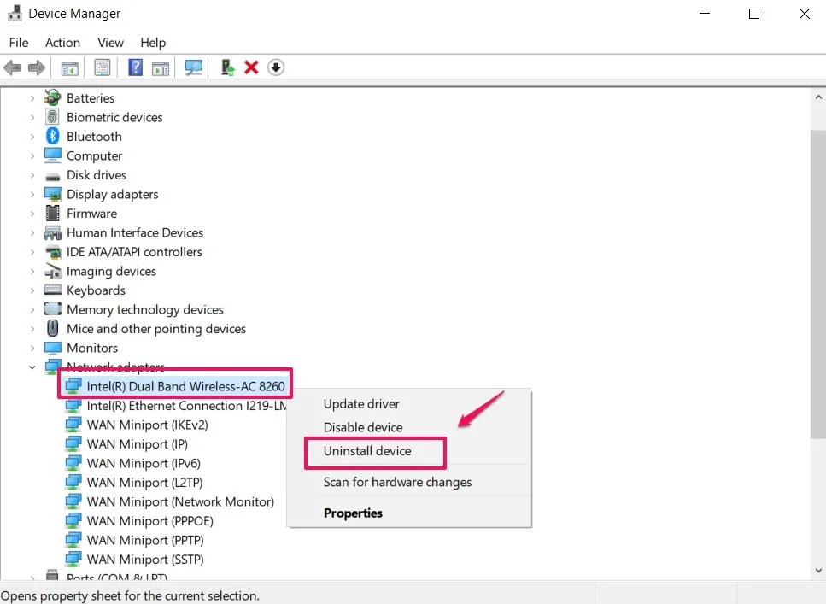
Task: Click the Keyboards category icon
Action: pos(53,290)
